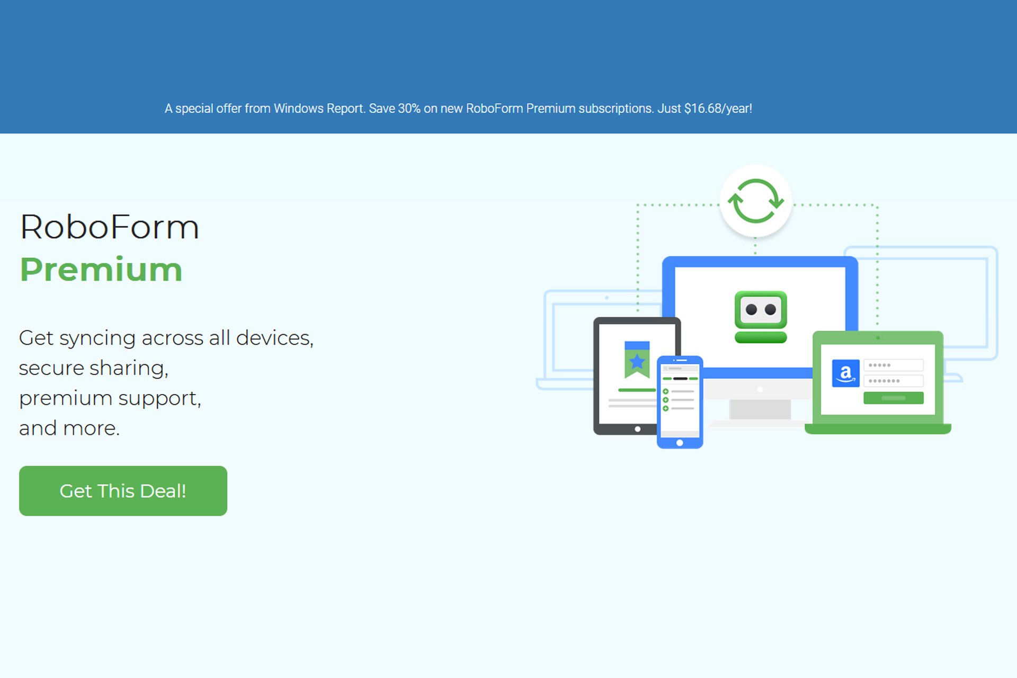Click the 'secure sharing,' line
The width and height of the screenshot is (1017, 678).
pyautogui.click(x=94, y=368)
